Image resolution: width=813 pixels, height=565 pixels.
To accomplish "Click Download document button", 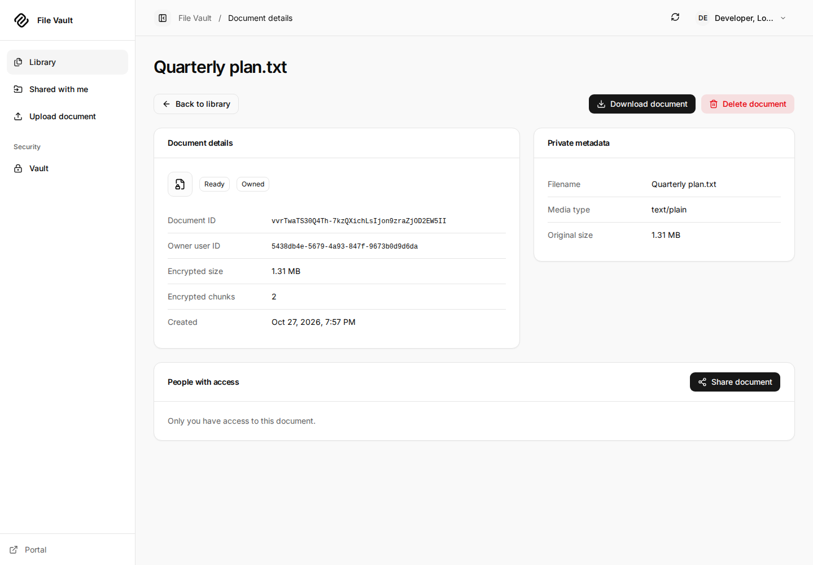I will pos(642,104).
